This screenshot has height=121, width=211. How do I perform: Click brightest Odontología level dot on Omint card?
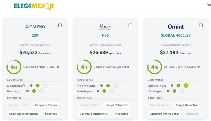click(x=186, y=86)
